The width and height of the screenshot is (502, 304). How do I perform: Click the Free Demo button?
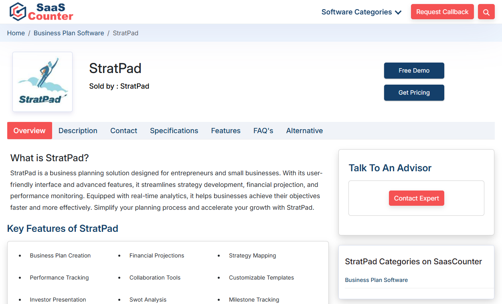point(414,71)
